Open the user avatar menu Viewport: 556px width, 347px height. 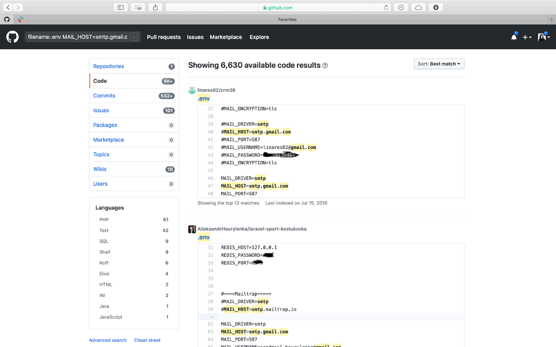pos(543,37)
